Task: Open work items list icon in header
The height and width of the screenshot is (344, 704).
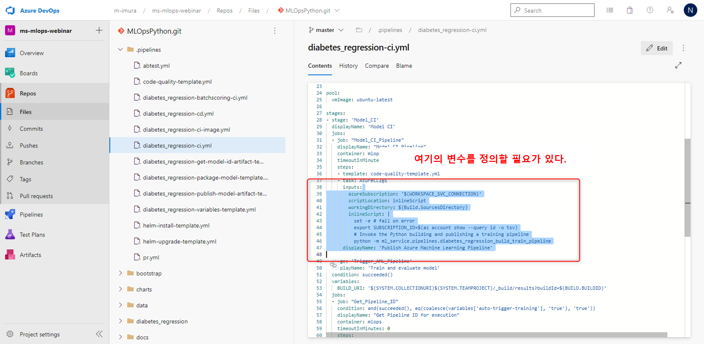Action: pyautogui.click(x=610, y=10)
